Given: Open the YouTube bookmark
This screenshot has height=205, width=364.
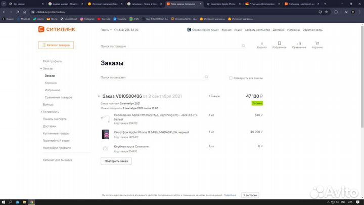Looking at the screenshot, I should (x=104, y=19).
